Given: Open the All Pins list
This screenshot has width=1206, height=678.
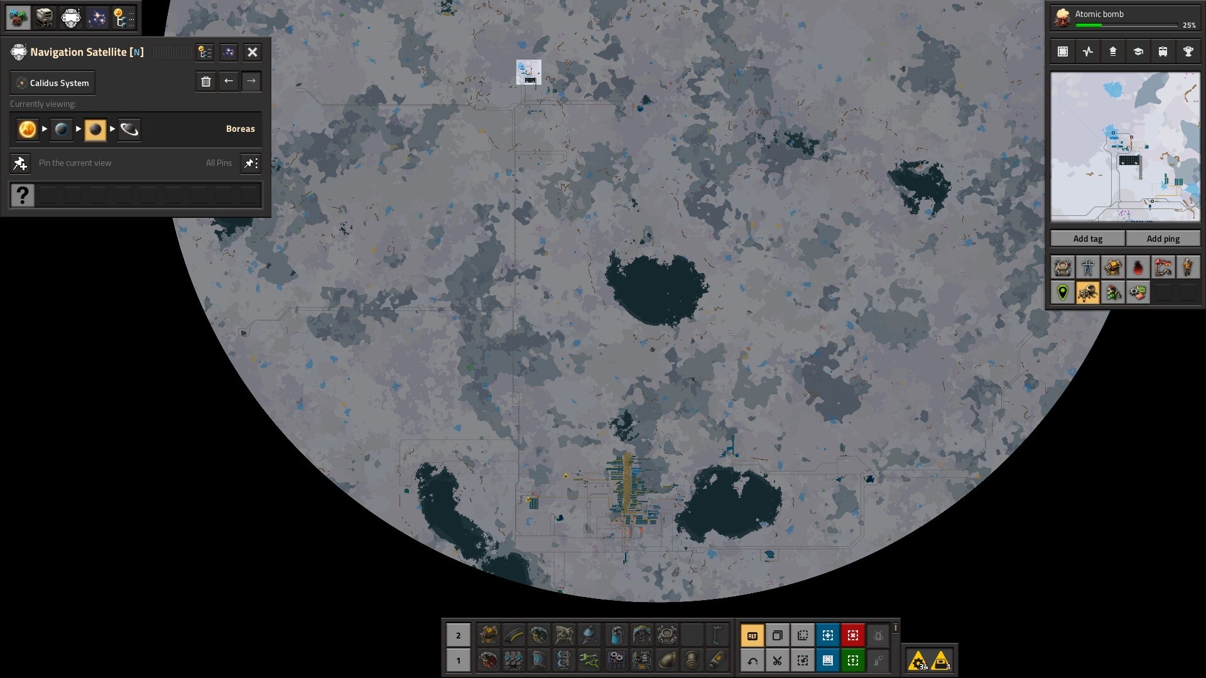Looking at the screenshot, I should pyautogui.click(x=251, y=163).
